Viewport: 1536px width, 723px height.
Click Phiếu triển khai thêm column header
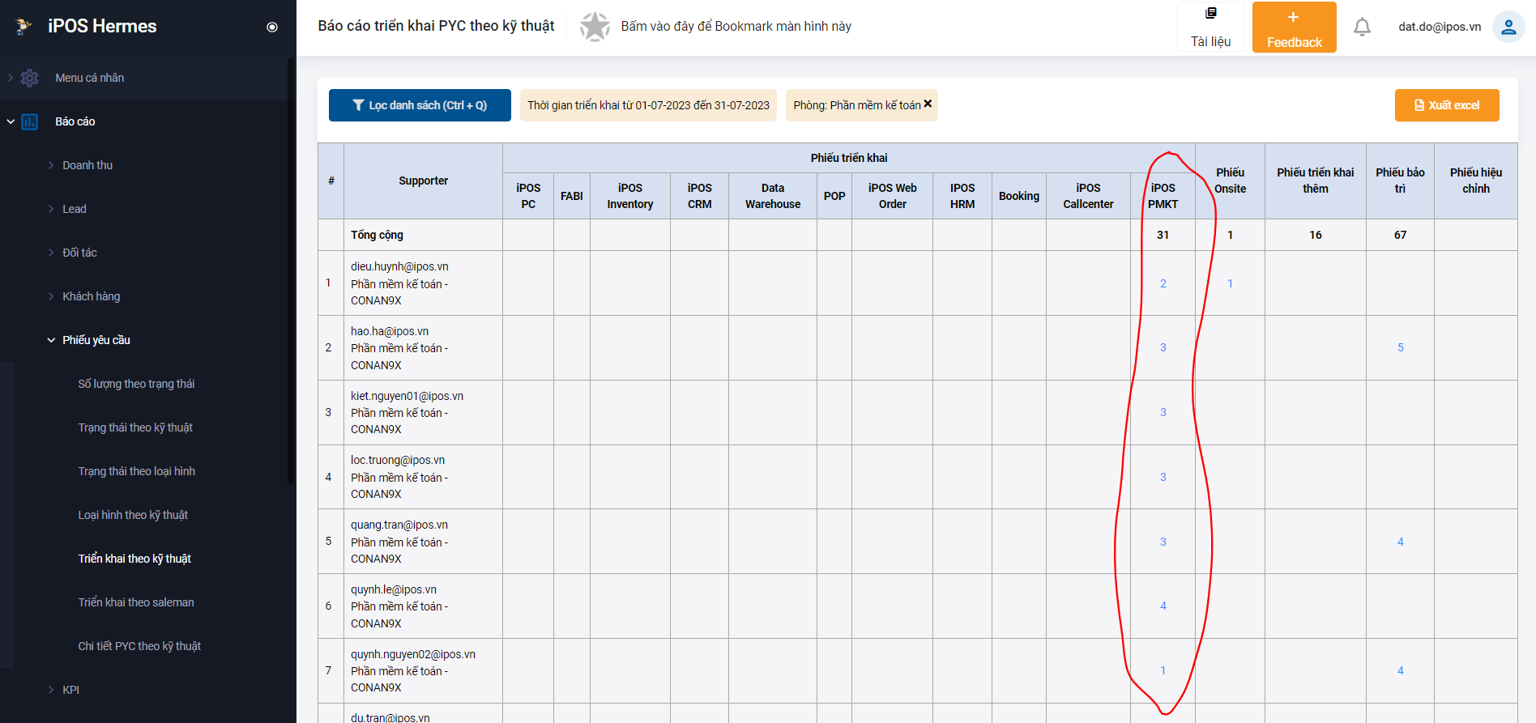[x=1316, y=181]
